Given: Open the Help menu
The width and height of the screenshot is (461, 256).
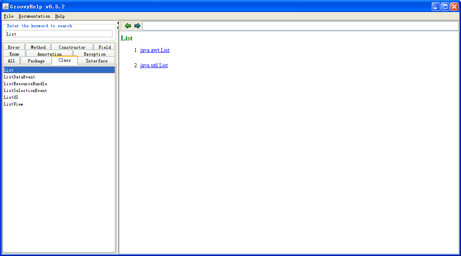Looking at the screenshot, I should tap(60, 16).
